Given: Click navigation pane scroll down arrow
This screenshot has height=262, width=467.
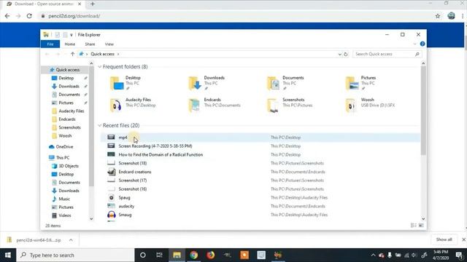Looking at the screenshot, I should (x=91, y=219).
